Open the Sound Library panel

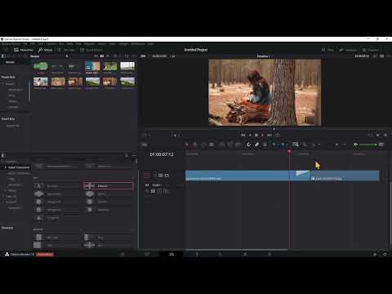[x=91, y=50]
